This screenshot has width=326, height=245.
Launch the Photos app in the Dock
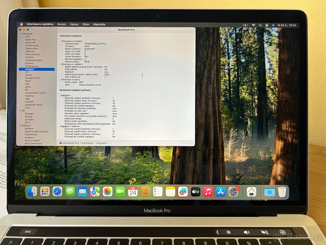coord(107,192)
